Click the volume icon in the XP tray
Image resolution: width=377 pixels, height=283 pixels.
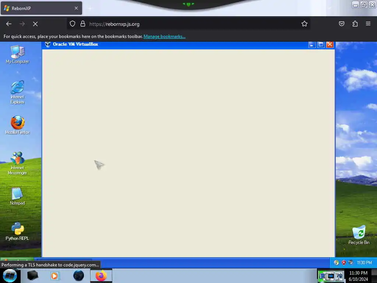tap(351, 262)
